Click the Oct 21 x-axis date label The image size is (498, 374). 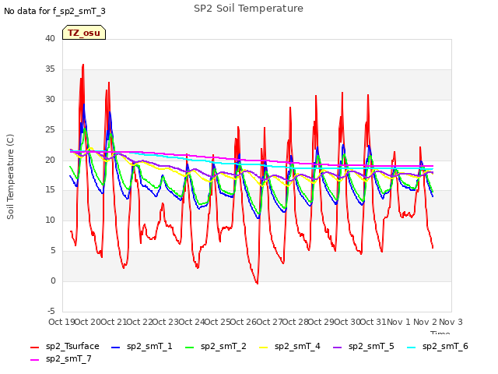(114, 322)
